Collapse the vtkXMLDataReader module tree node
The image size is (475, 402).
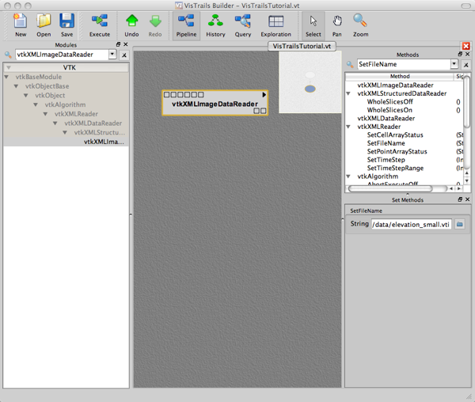click(x=55, y=123)
